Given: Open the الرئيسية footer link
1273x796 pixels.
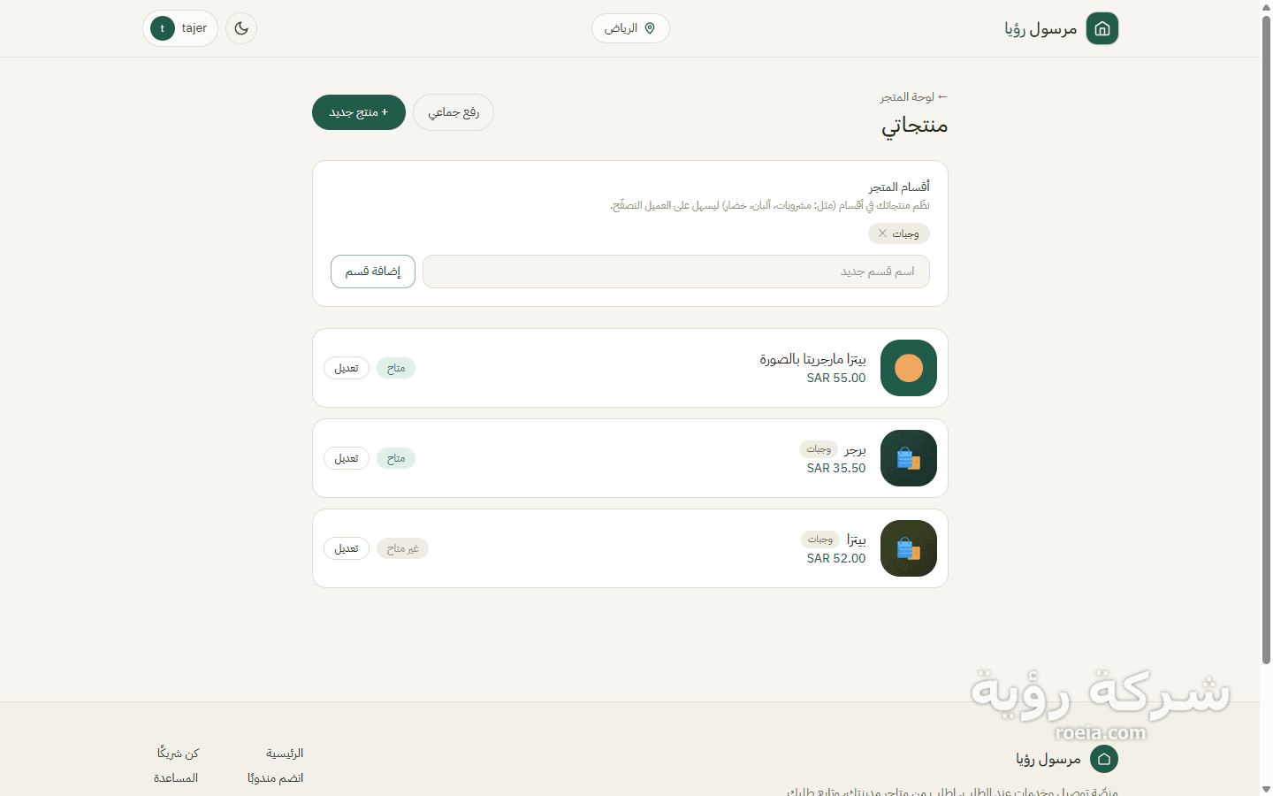Looking at the screenshot, I should [285, 754].
